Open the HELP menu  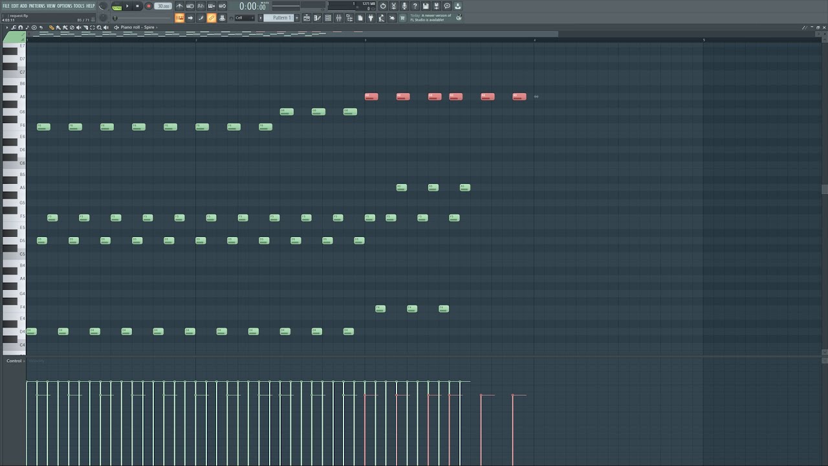[x=91, y=6]
